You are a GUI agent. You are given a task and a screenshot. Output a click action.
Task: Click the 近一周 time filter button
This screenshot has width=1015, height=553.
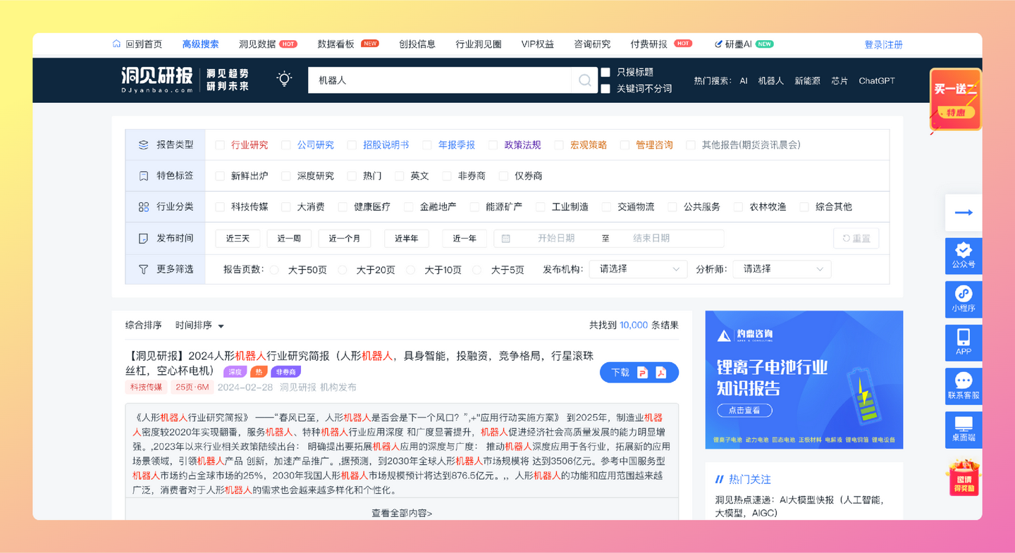click(x=289, y=239)
